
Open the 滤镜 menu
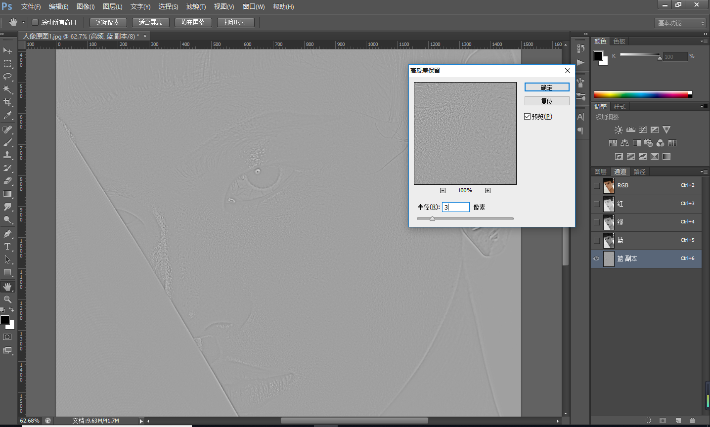[196, 6]
